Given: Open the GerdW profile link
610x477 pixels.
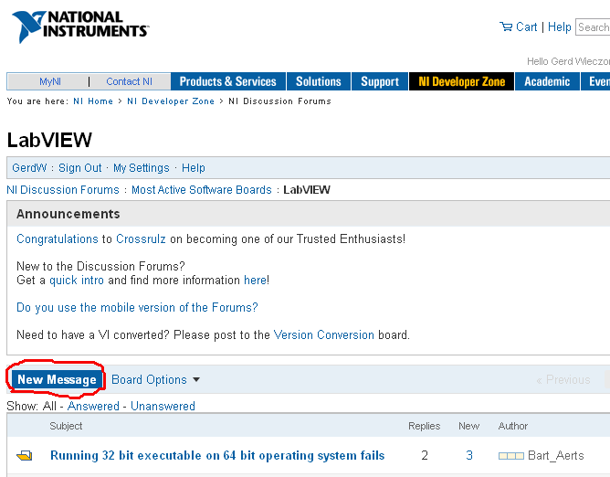Looking at the screenshot, I should pyautogui.click(x=29, y=168).
